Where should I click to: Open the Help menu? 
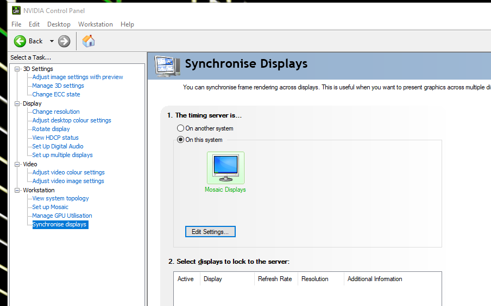pos(127,24)
